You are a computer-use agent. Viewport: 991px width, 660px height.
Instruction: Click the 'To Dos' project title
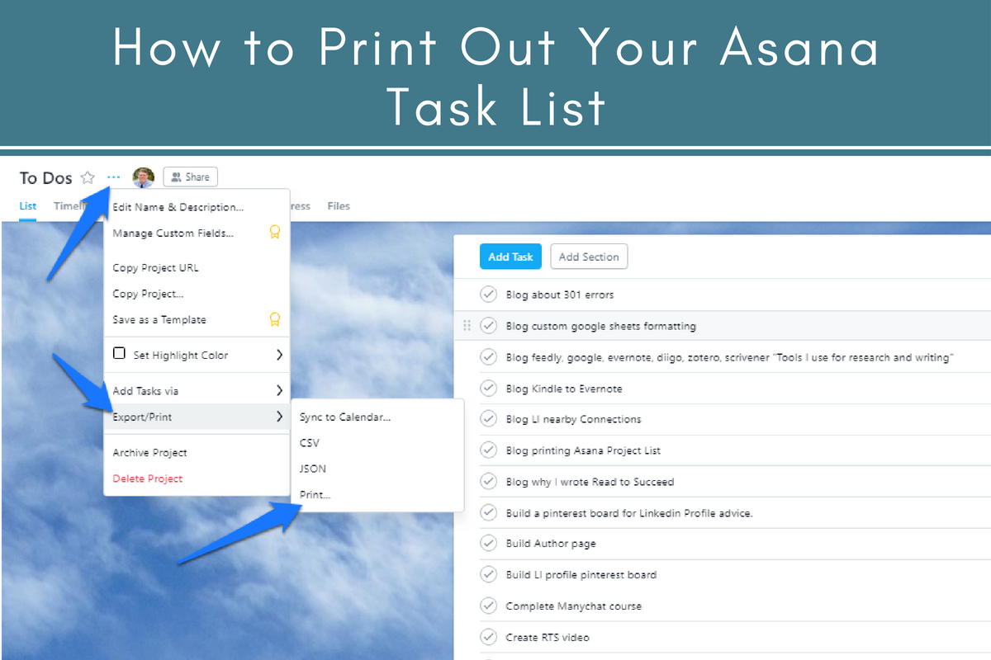click(x=45, y=178)
